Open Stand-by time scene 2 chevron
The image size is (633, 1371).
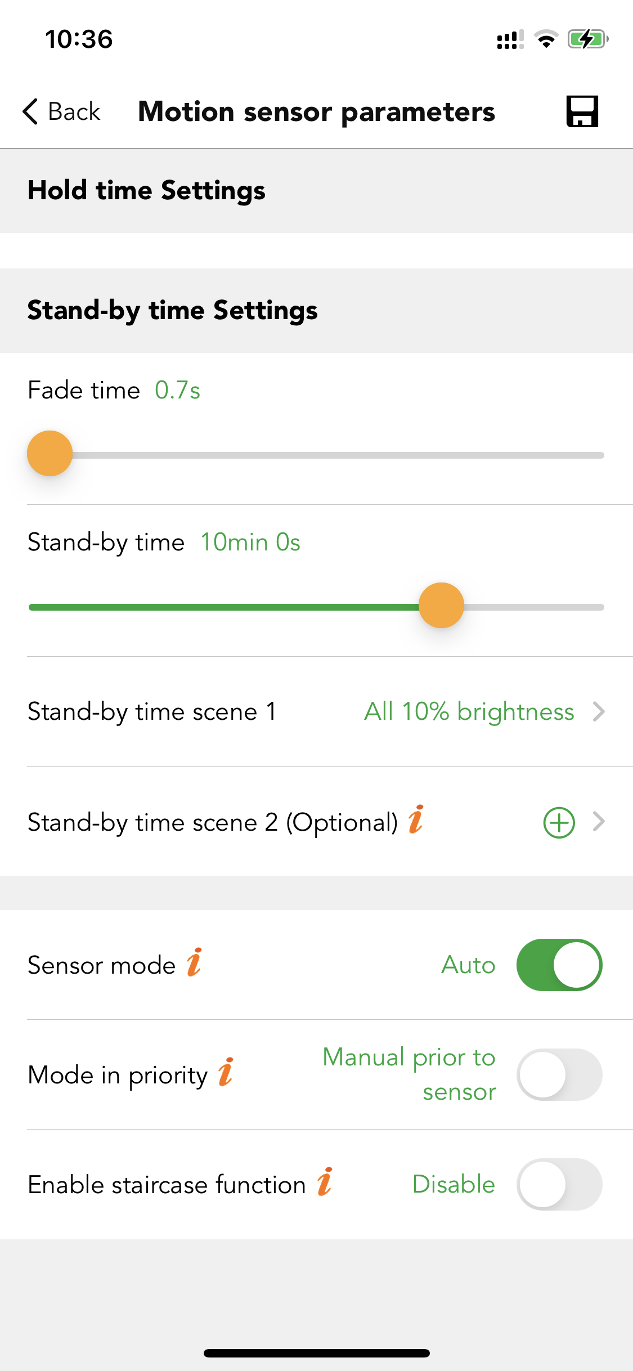click(x=599, y=822)
